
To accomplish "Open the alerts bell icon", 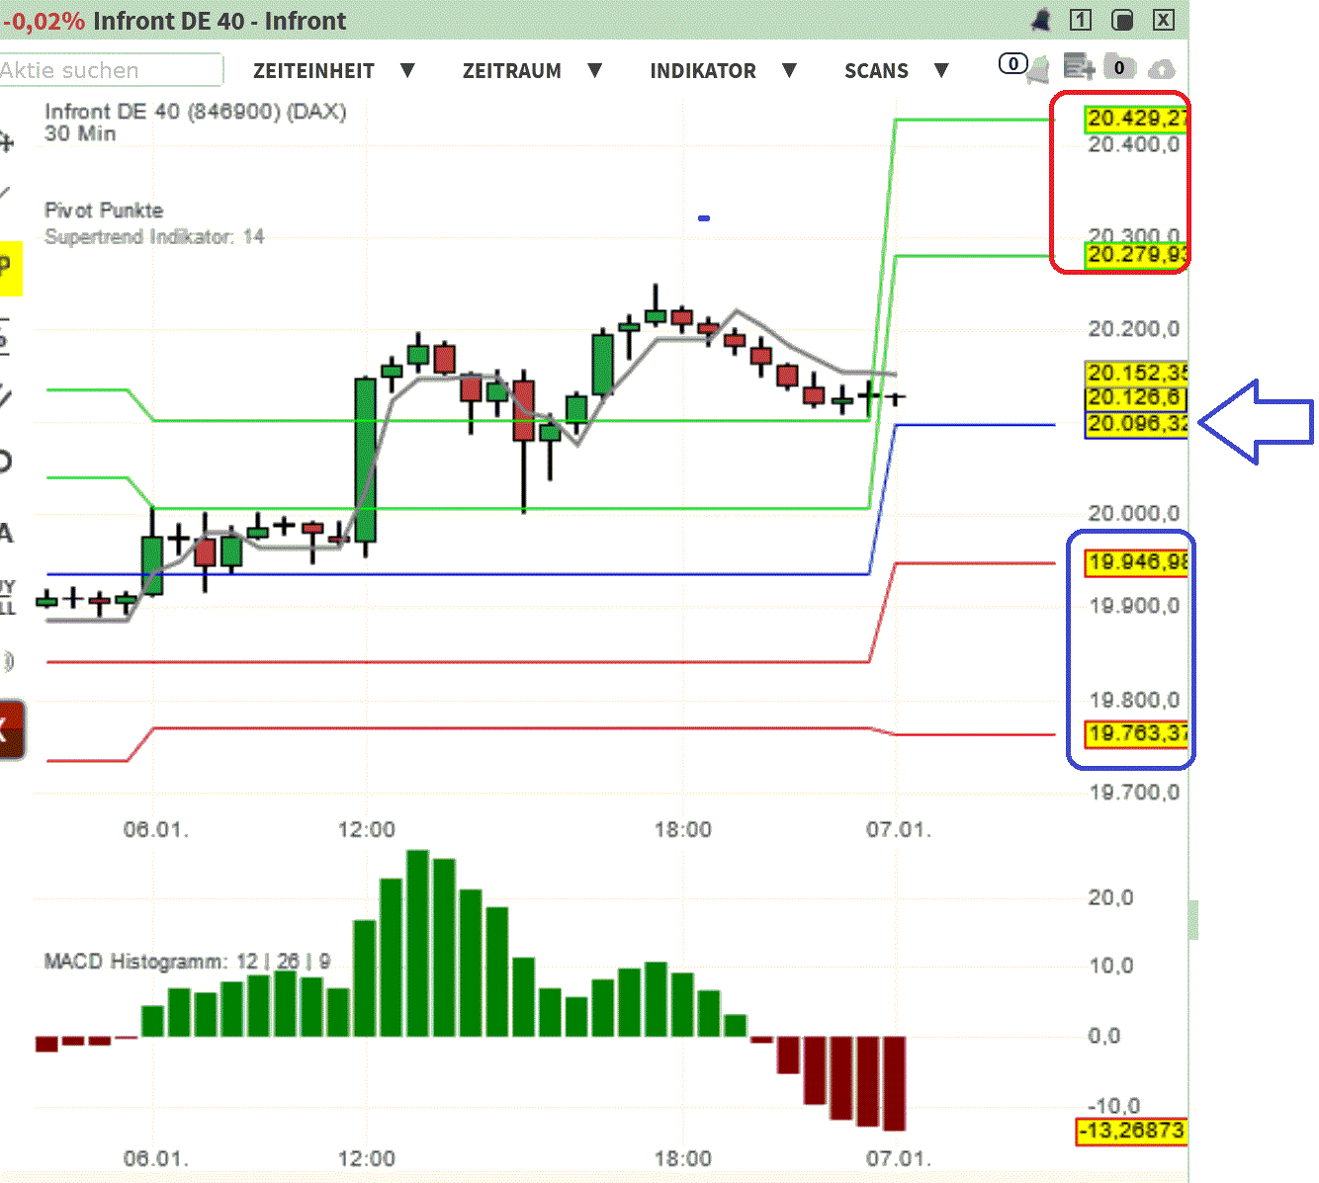I will coord(1040,67).
